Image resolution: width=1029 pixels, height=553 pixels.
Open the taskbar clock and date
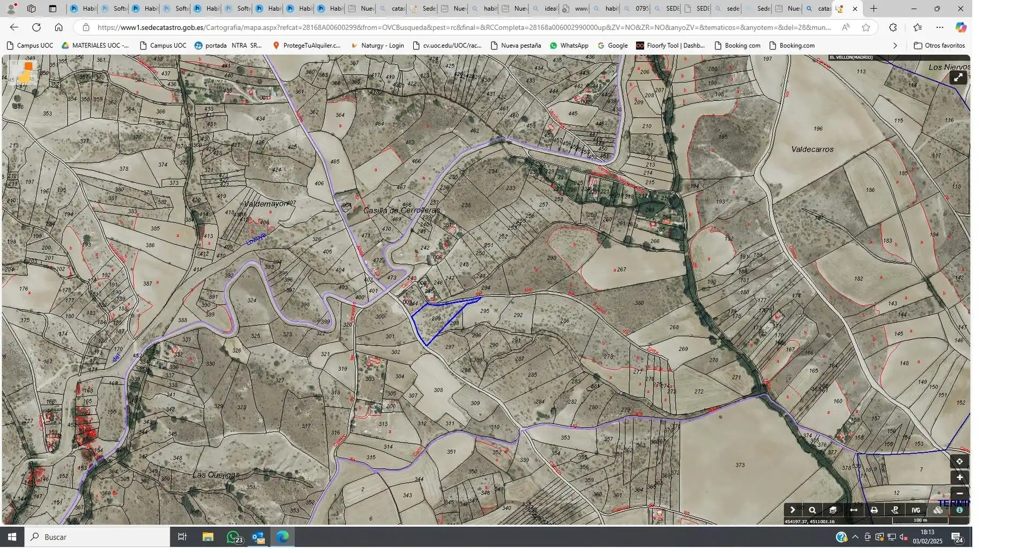pyautogui.click(x=928, y=537)
